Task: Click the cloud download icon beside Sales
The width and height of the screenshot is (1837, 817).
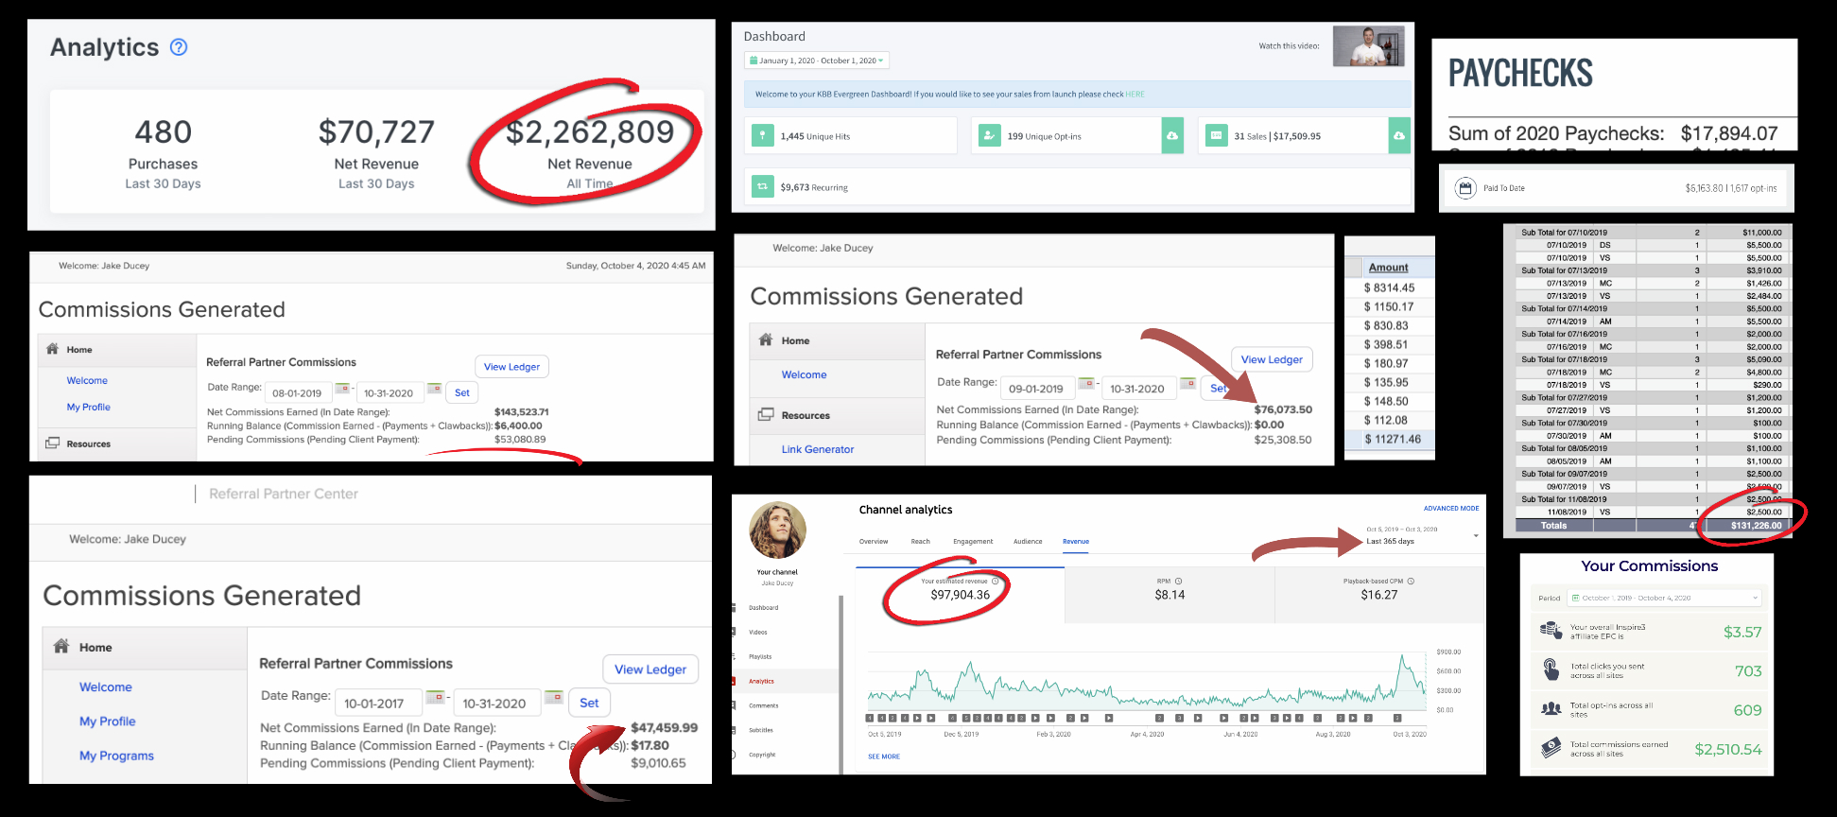Action: pyautogui.click(x=1398, y=136)
